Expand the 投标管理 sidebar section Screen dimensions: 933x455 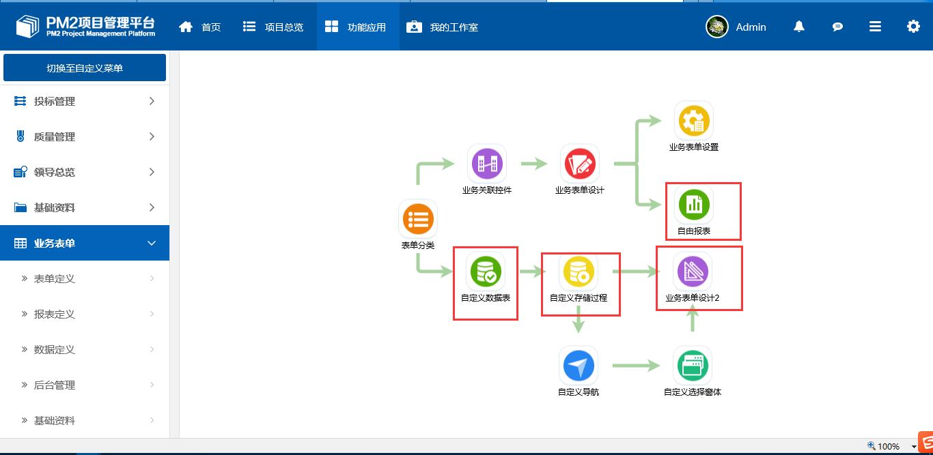pyautogui.click(x=85, y=101)
